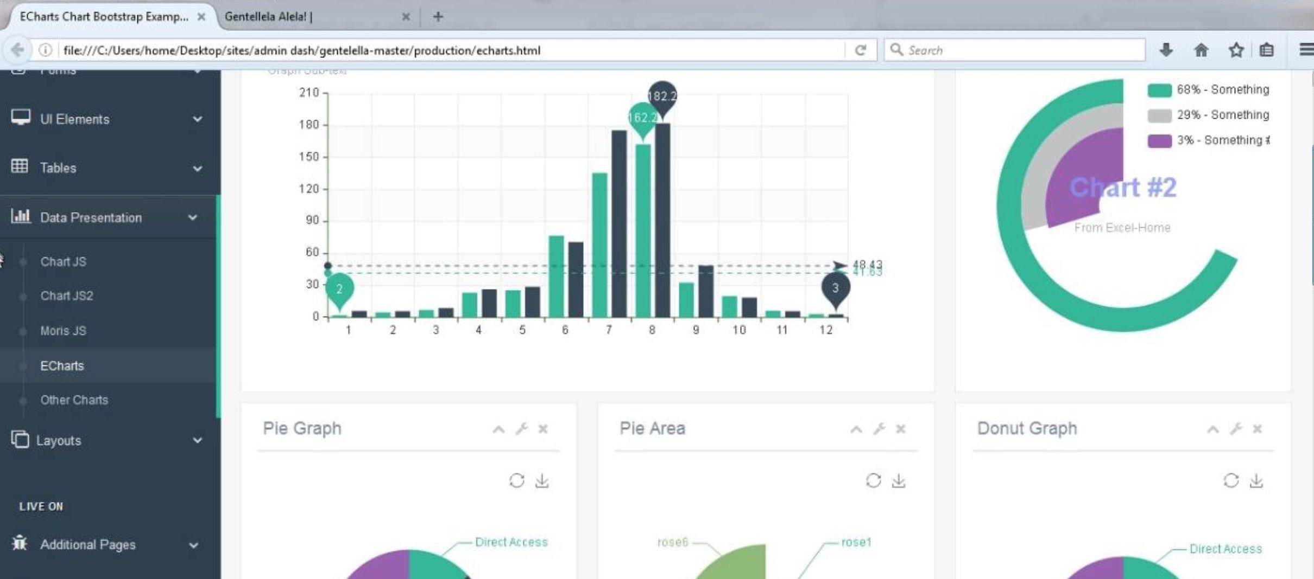Save Pie Graph as image download icon
The image size is (1314, 579).
(542, 481)
